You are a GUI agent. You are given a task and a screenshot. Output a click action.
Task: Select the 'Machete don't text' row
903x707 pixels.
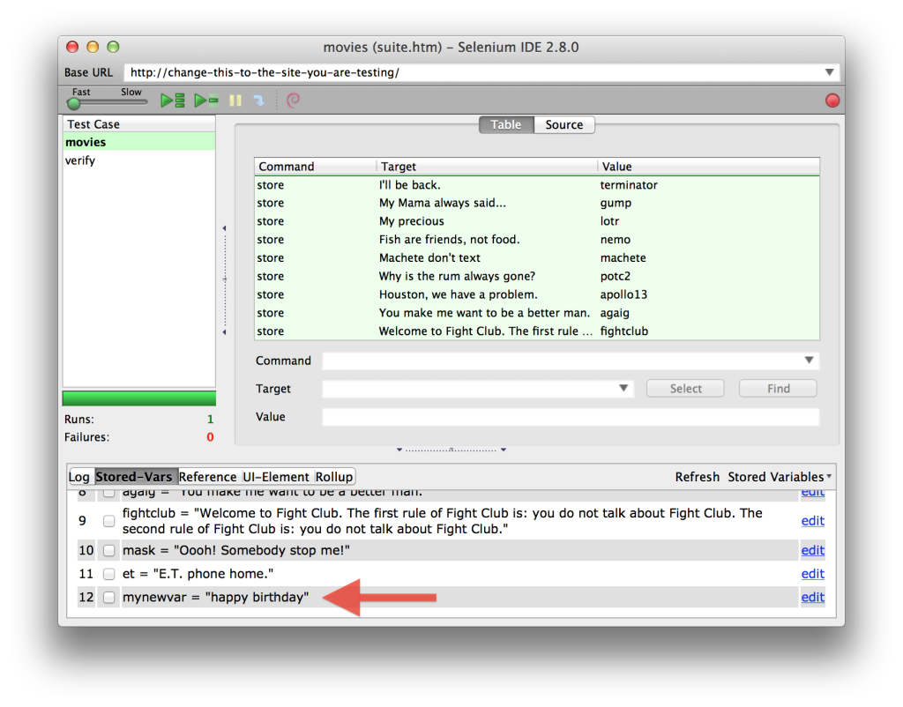537,258
